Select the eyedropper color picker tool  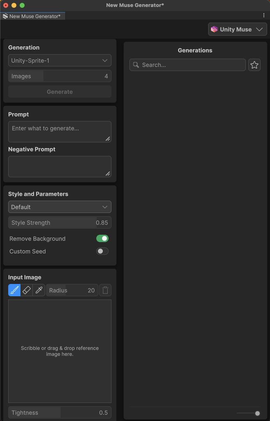point(39,291)
